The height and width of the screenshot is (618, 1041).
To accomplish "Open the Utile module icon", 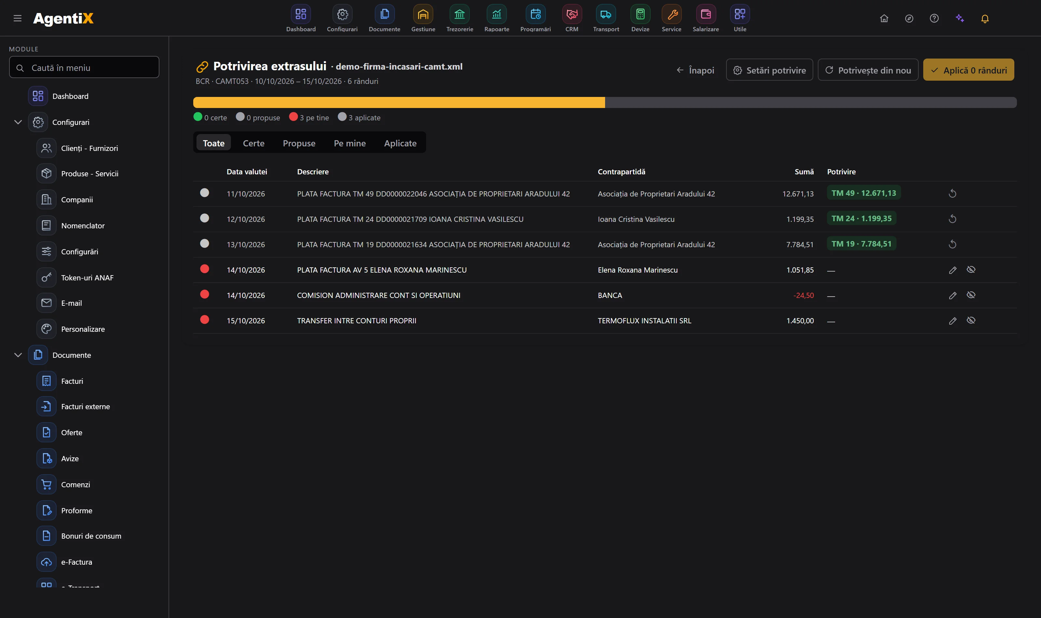I will pyautogui.click(x=739, y=15).
